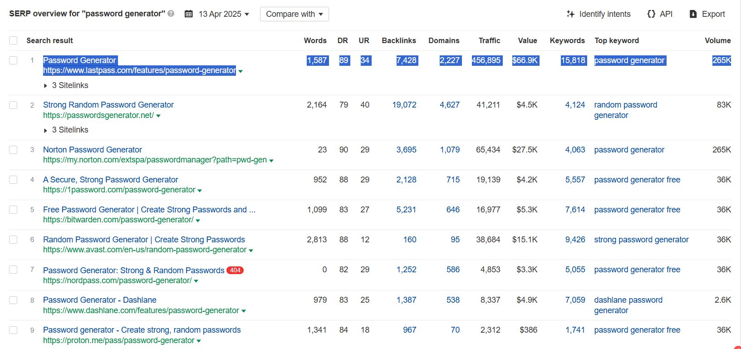Click the Export button

click(707, 14)
